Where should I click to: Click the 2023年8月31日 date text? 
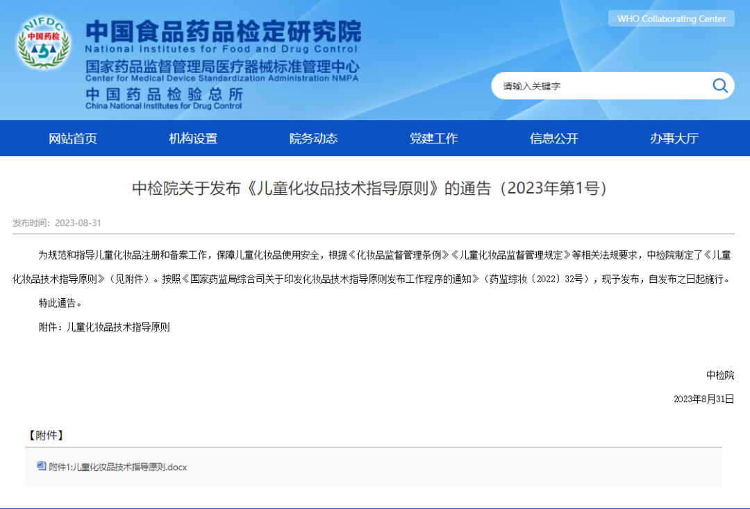[703, 399]
